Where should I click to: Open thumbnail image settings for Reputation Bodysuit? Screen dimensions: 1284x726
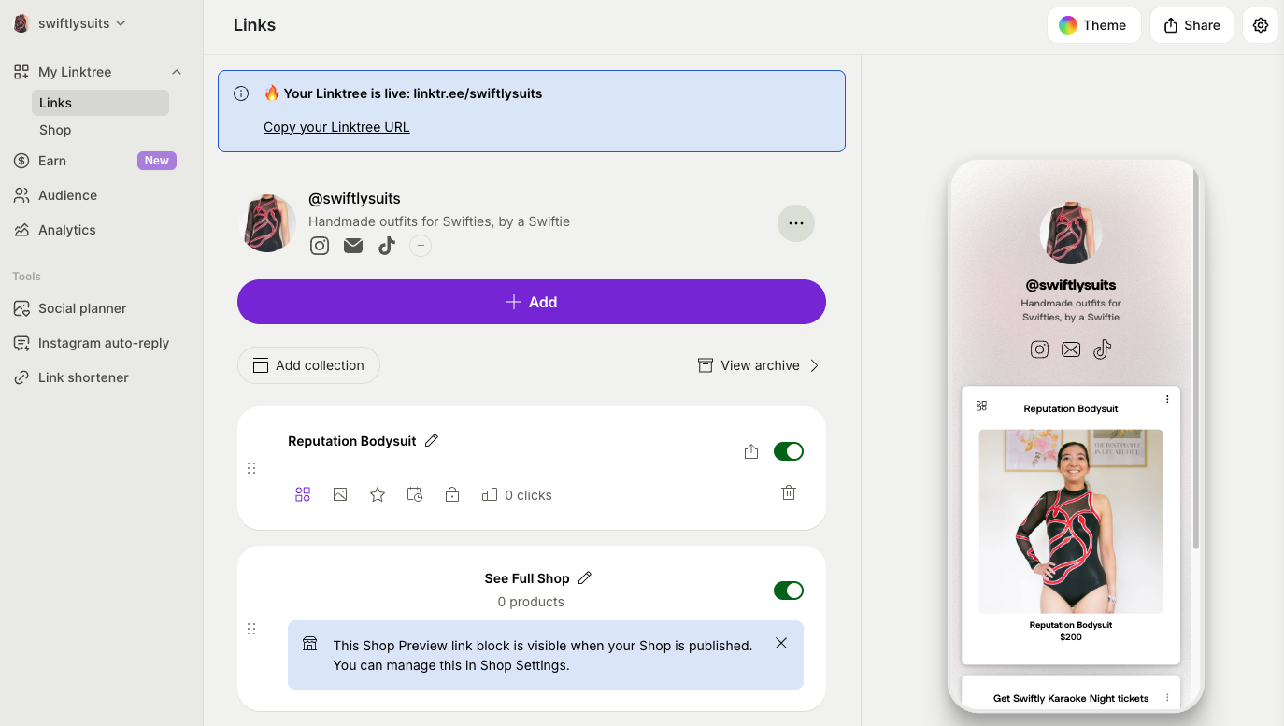pos(340,494)
